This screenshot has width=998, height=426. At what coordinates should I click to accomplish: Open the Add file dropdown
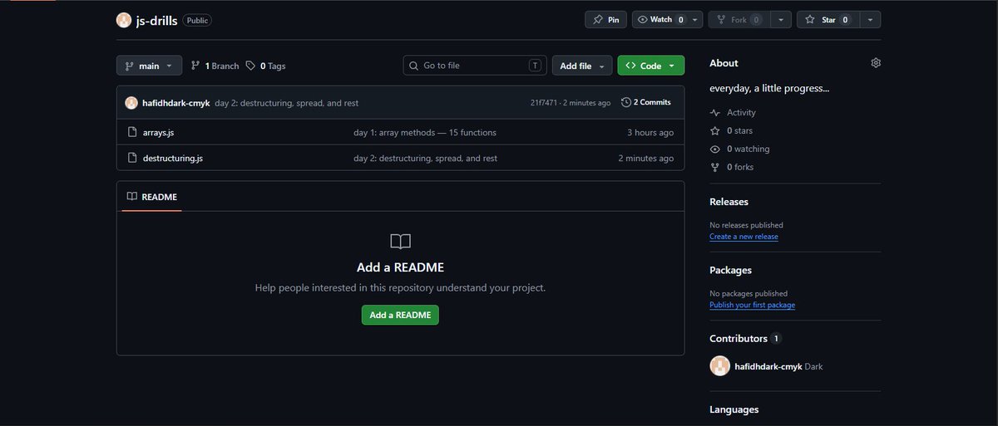coord(582,66)
